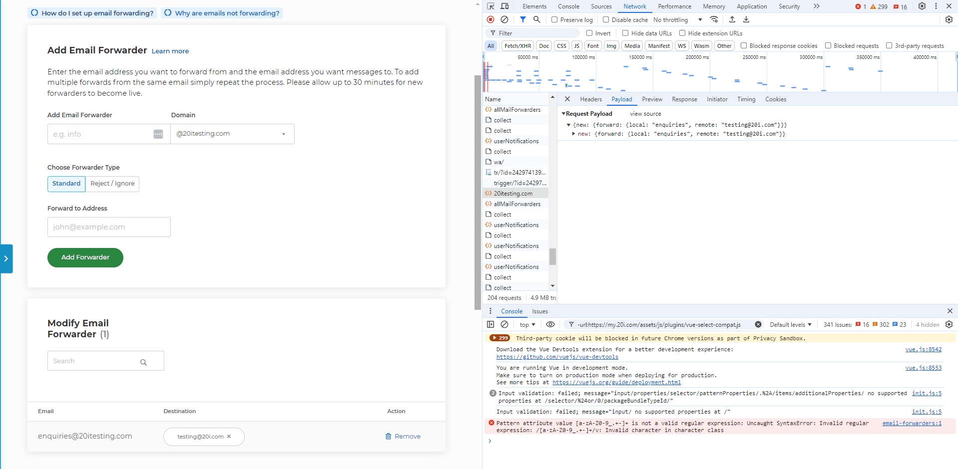
Task: Tick Hide extension URLs checkbox
Action: click(682, 33)
